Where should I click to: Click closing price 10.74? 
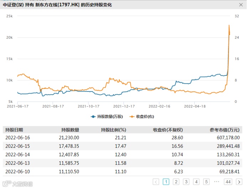click(177, 155)
